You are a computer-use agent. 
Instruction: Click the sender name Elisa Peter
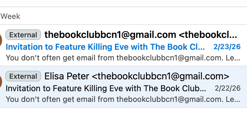pos(67,76)
